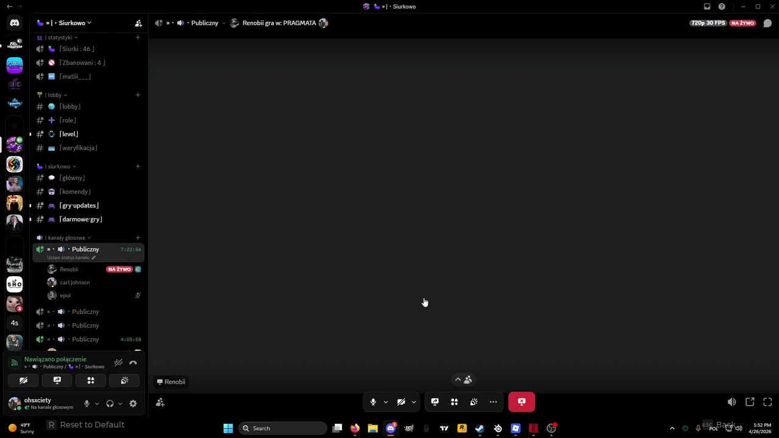Select the Zbanowani : 4 stats channel
The image size is (779, 438).
89,63
